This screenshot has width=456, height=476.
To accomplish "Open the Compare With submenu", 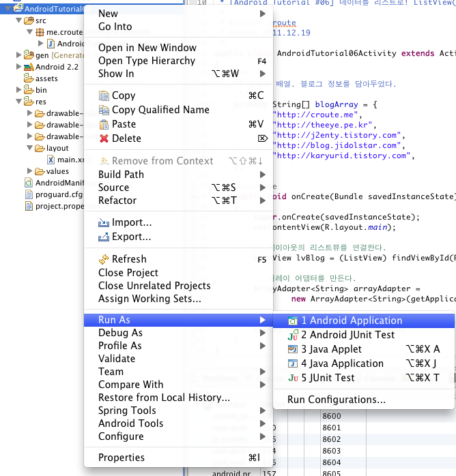I will pos(179,385).
